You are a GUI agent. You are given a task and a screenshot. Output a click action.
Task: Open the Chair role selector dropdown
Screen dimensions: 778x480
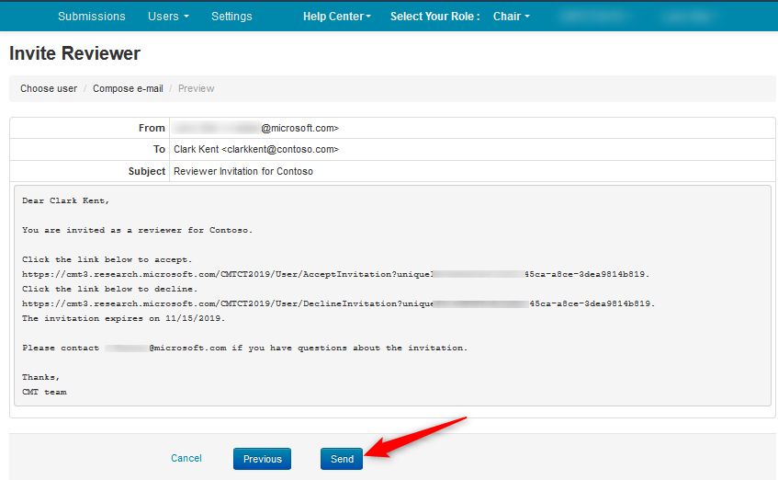point(511,17)
